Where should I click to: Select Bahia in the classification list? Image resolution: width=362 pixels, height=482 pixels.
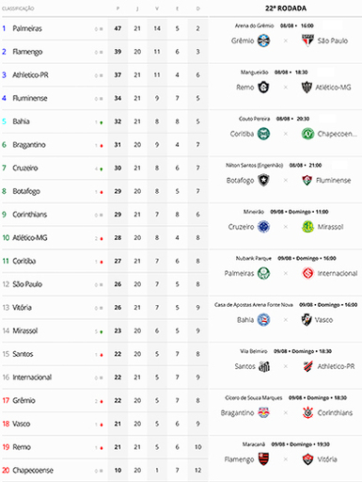pyautogui.click(x=21, y=121)
